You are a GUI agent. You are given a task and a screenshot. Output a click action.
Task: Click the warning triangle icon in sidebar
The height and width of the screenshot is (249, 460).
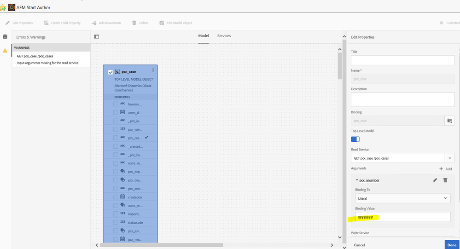coord(5,51)
